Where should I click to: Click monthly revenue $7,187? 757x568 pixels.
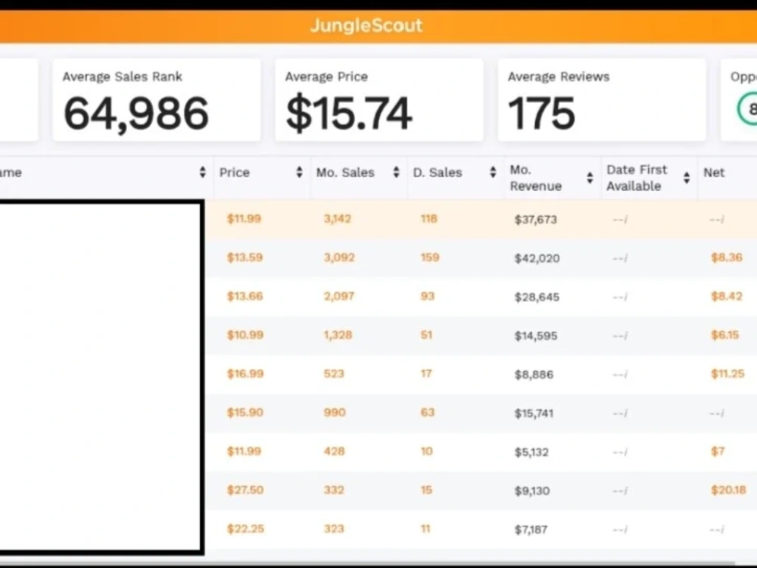pyautogui.click(x=531, y=530)
